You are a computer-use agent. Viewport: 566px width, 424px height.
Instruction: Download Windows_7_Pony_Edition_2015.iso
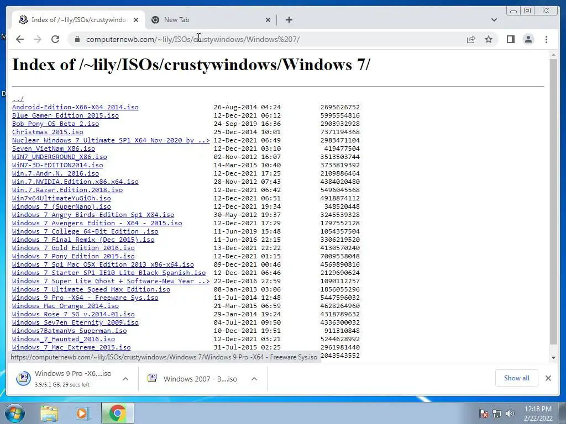[74, 256]
